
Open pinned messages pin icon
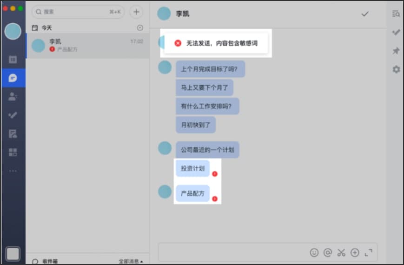pos(396,51)
